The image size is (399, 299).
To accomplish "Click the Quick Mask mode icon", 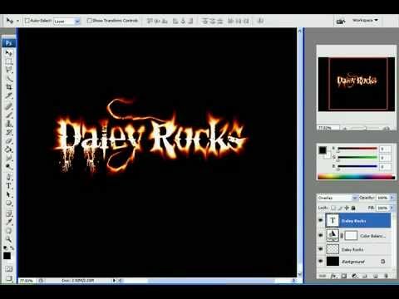I will 9,269.
